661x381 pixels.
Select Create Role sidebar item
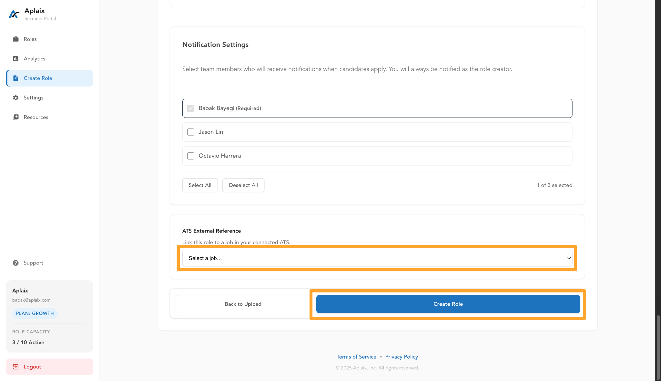pyautogui.click(x=49, y=78)
